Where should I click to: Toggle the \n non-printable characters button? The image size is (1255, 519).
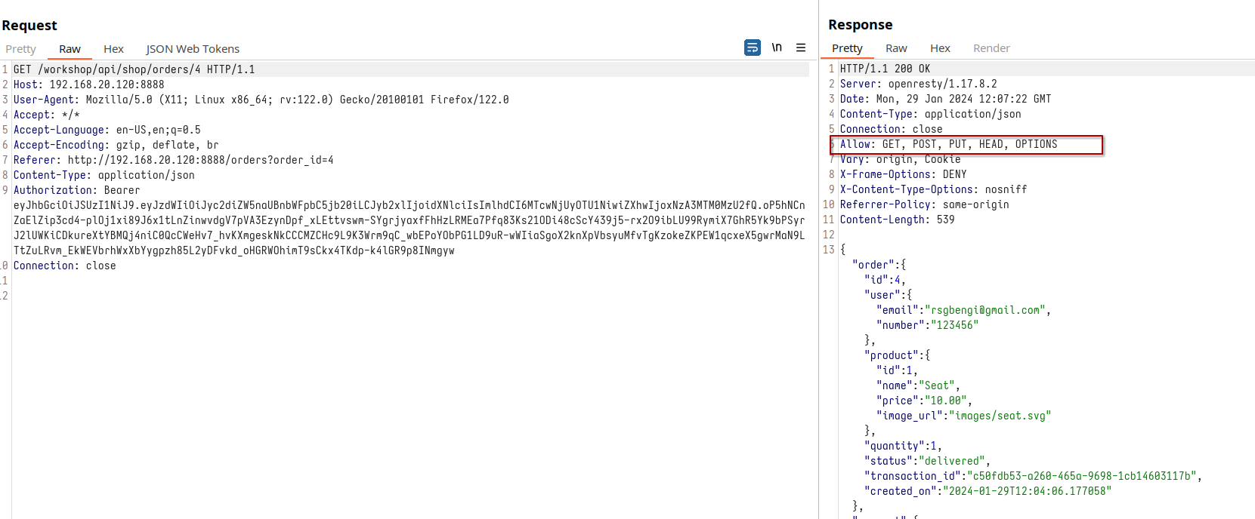[x=777, y=48]
